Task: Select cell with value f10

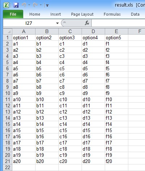Action: point(116,99)
